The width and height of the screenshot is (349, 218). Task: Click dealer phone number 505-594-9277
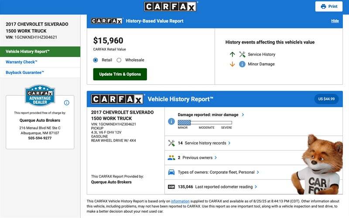click(x=40, y=138)
